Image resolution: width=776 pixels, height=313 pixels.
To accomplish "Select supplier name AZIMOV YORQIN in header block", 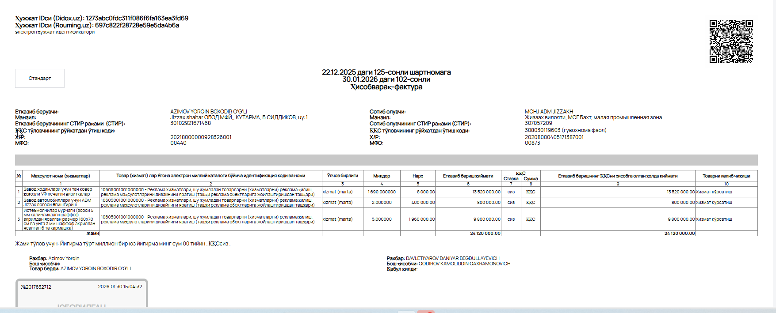I will [x=209, y=112].
